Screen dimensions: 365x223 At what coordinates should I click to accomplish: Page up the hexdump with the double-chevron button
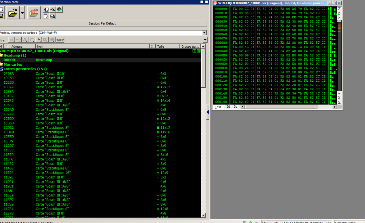(x=339, y=13)
